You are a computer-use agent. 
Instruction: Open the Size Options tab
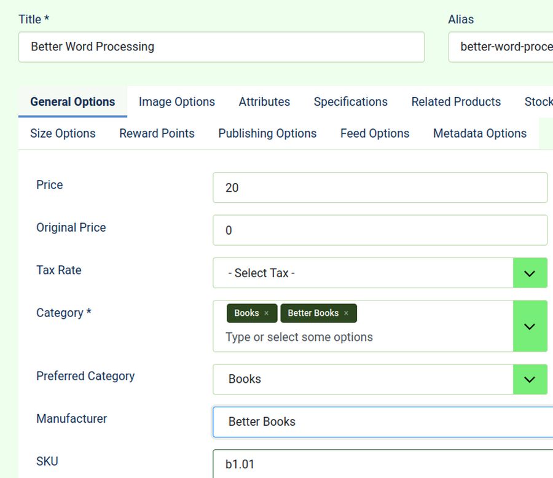click(63, 133)
